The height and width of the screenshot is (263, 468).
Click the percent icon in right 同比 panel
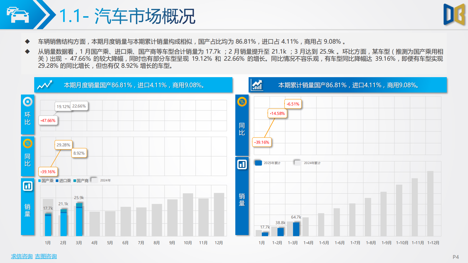(x=242, y=102)
